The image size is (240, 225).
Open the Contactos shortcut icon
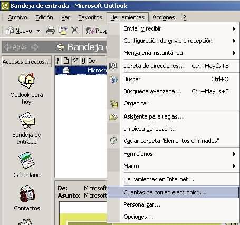click(27, 194)
